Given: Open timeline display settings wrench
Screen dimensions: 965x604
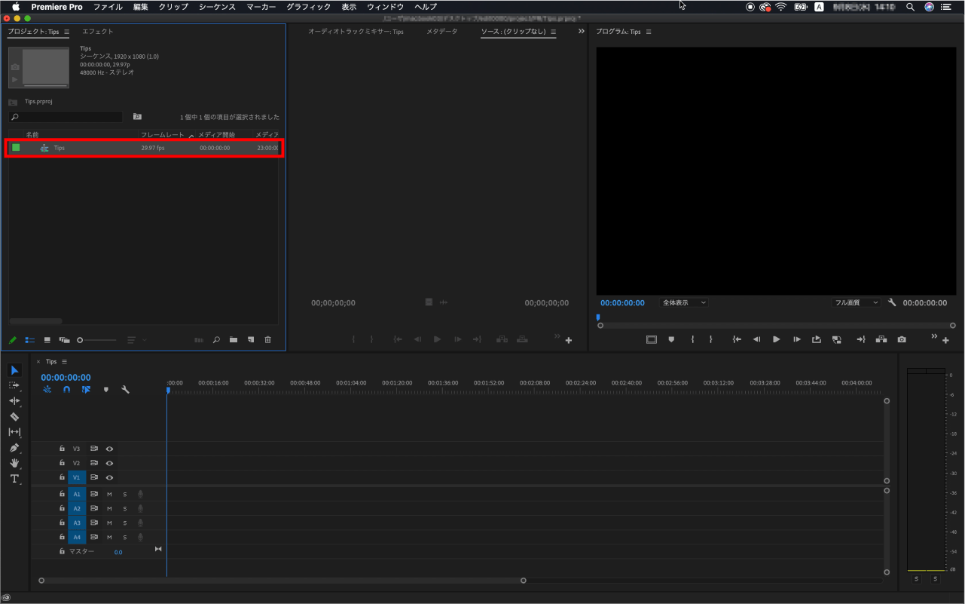Looking at the screenshot, I should pos(126,390).
